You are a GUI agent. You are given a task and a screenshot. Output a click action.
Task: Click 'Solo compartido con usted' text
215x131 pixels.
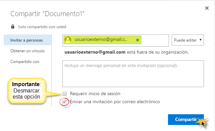[42, 27]
